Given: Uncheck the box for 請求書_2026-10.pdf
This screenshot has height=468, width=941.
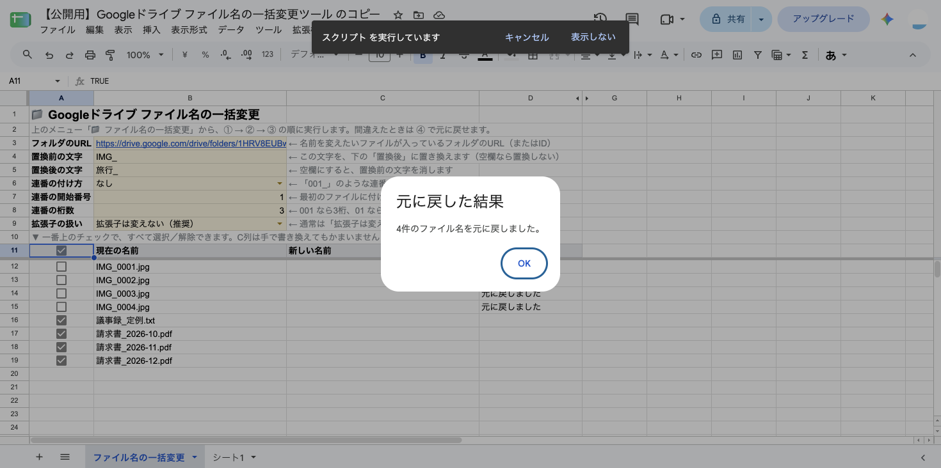Looking at the screenshot, I should (61, 334).
